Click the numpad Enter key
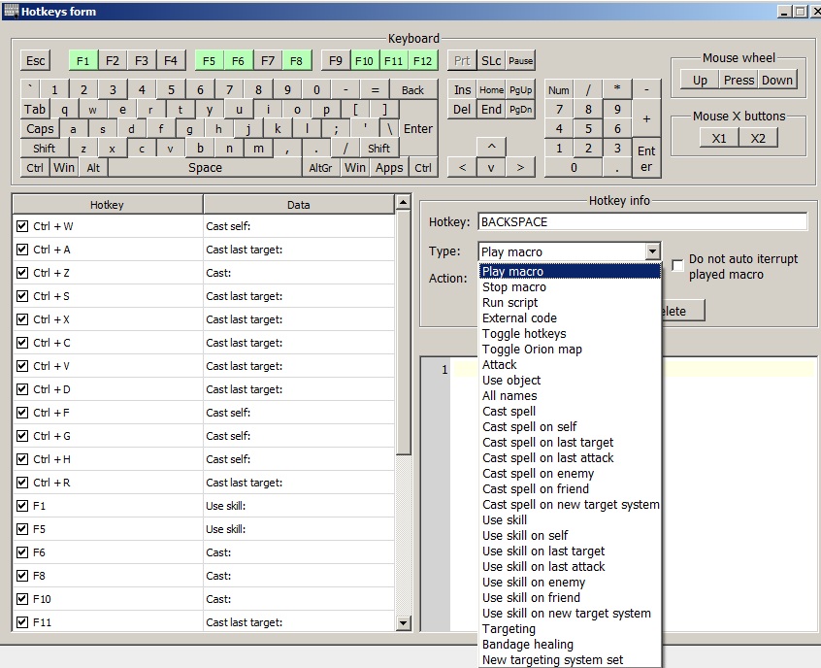821x668 pixels. pyautogui.click(x=646, y=158)
